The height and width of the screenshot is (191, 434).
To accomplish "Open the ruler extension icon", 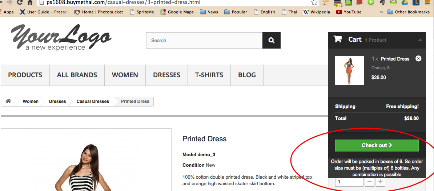I will pyautogui.click(x=326, y=3).
